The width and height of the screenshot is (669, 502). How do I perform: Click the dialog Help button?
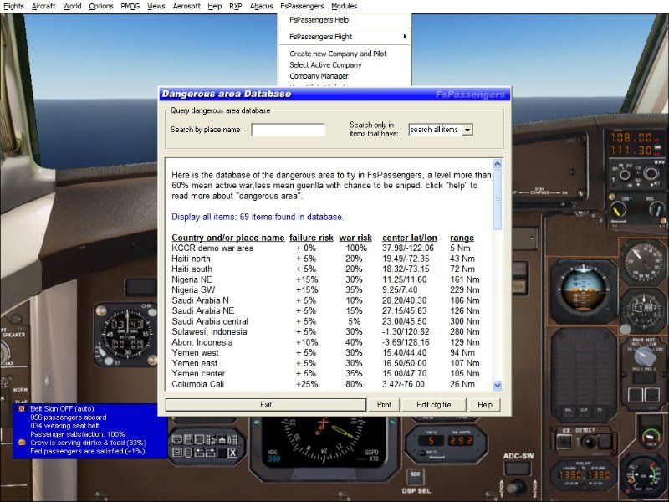pos(485,405)
